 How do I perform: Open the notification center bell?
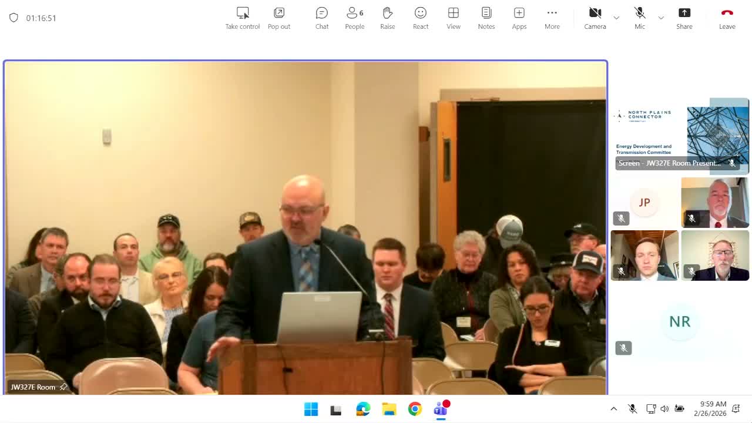pos(736,409)
